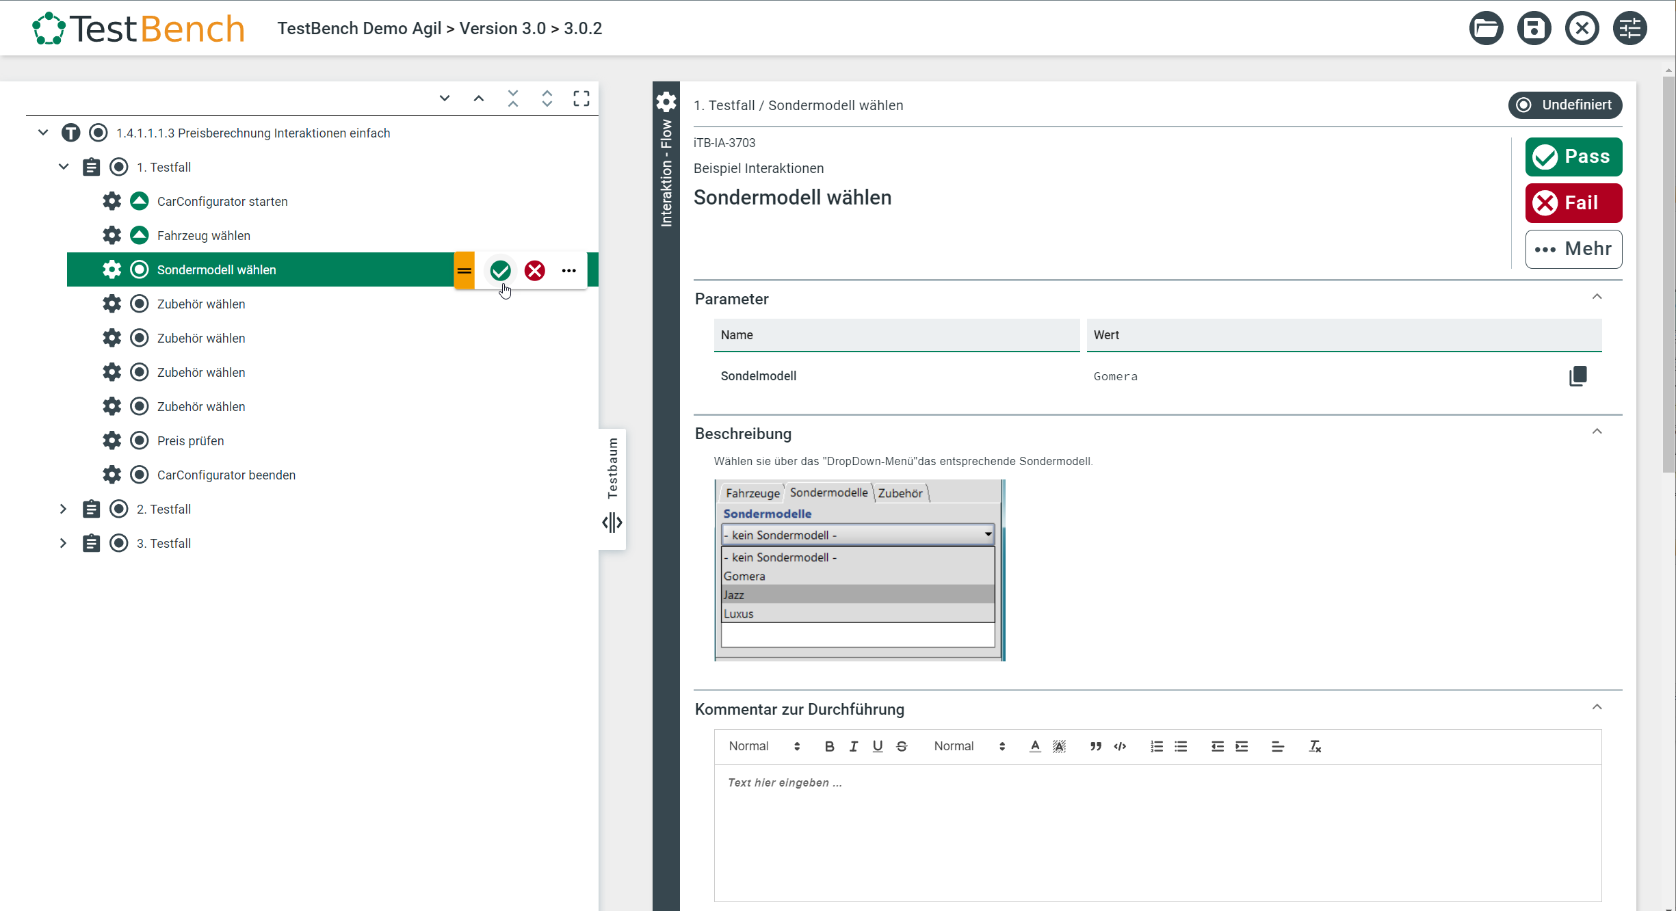Open first Normal heading style dropdown
Screen dimensions: 1676x911
pyautogui.click(x=764, y=746)
